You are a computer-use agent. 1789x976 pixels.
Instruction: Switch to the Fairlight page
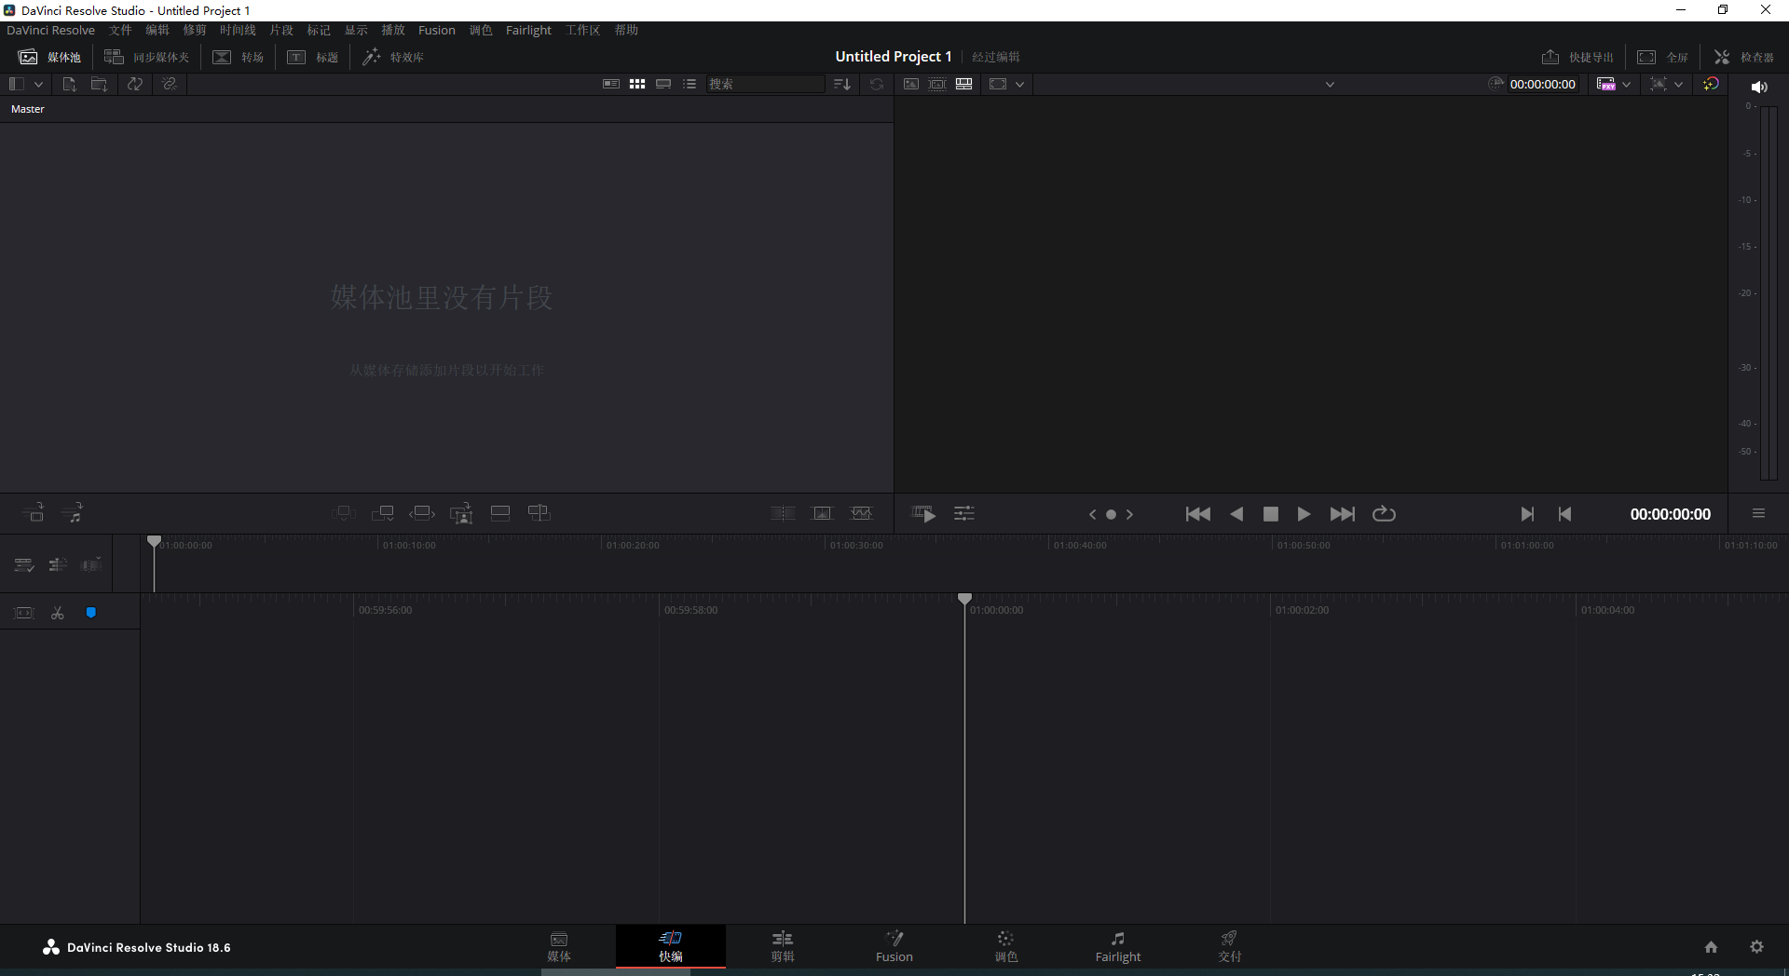1118,946
